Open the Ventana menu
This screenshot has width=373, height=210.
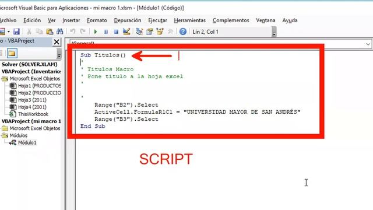[266, 20]
